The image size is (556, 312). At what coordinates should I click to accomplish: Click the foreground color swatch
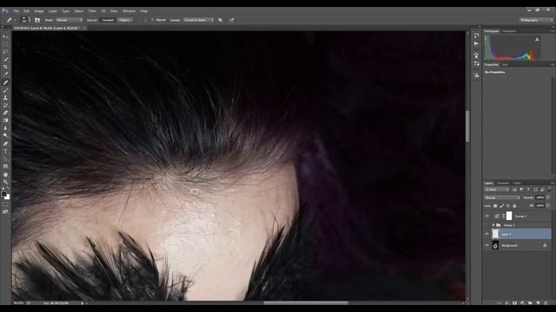3,194
